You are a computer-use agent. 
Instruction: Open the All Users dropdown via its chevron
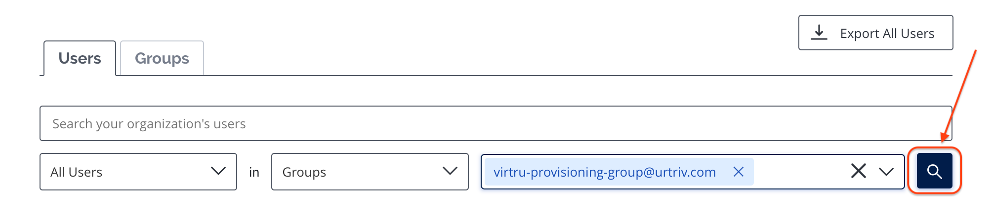pyautogui.click(x=218, y=171)
